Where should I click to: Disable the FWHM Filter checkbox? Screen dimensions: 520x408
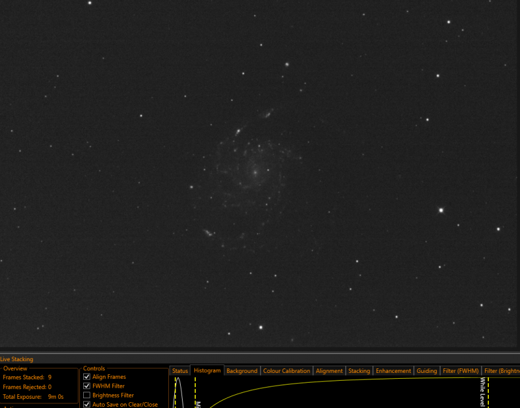86,386
